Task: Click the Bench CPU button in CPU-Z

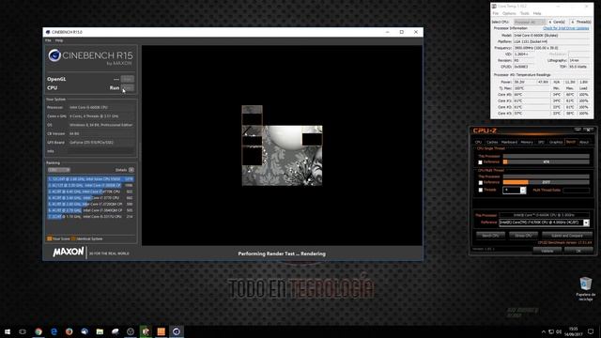Action: point(490,236)
